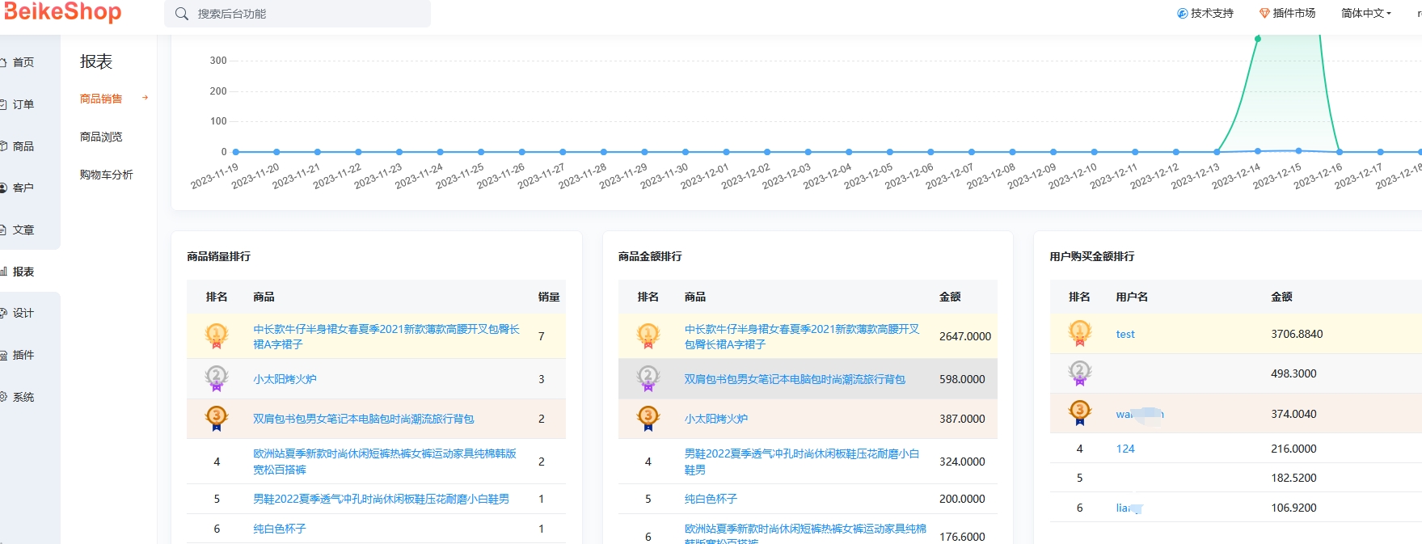1422x544 pixels.
Task: Open 男鞋2022 shoes in amount ranking
Action: pyautogui.click(x=802, y=462)
